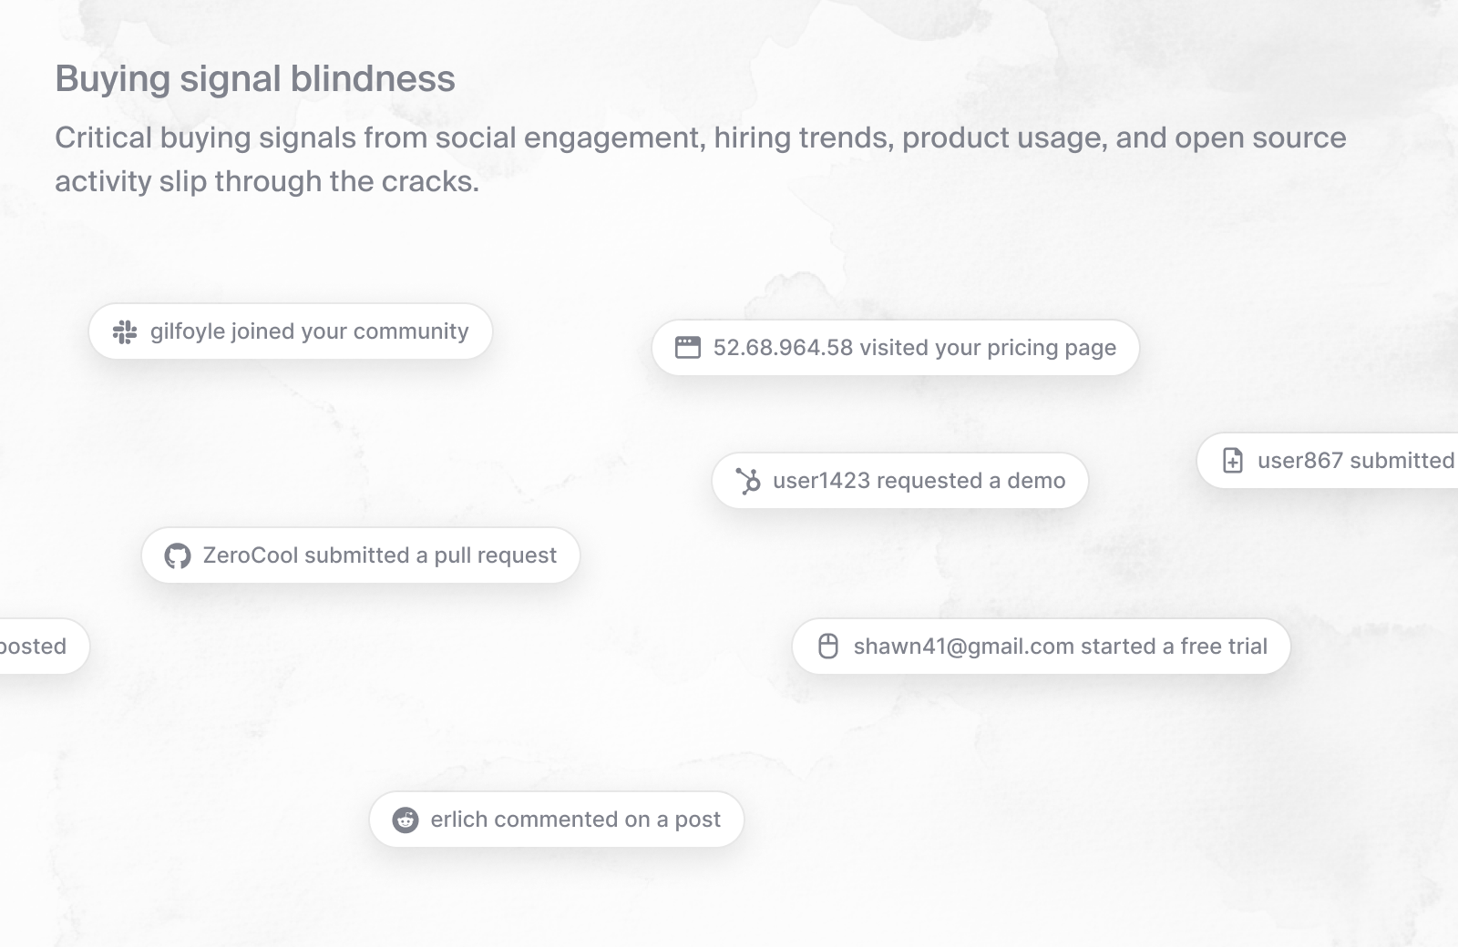The width and height of the screenshot is (1458, 947).
Task: Select the 'user867 submitted' text
Action: (x=1355, y=461)
